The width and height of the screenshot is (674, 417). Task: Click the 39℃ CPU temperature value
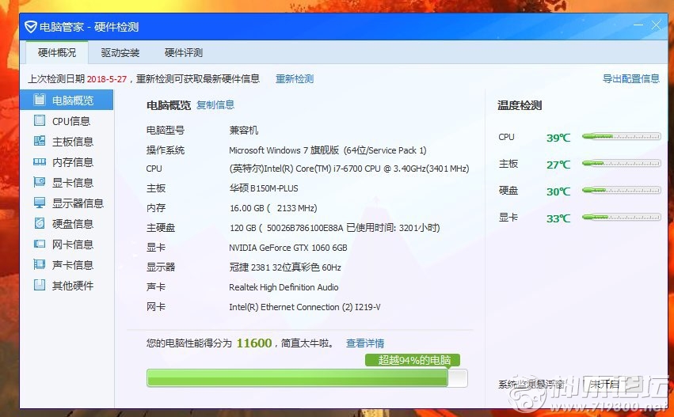tap(558, 138)
